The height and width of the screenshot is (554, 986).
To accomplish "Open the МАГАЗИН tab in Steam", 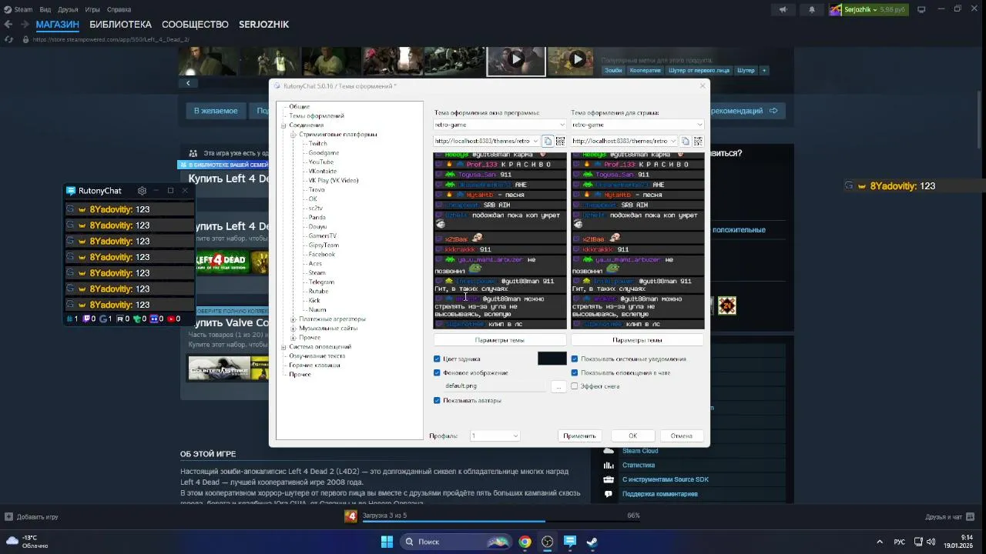I will click(x=57, y=25).
